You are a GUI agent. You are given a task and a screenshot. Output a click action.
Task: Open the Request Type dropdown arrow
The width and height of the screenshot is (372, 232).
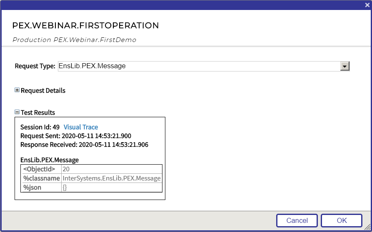(345, 66)
